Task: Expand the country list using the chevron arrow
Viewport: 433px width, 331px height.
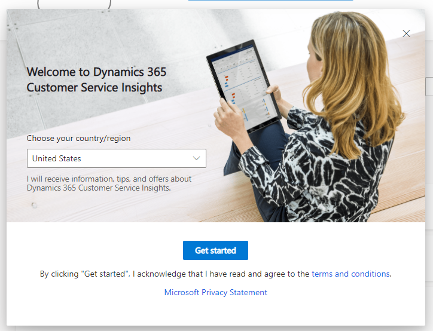Action: [196, 158]
